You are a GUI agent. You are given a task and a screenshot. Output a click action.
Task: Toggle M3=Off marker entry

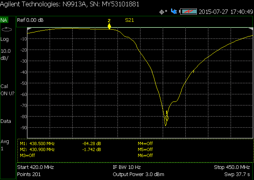point(27,155)
